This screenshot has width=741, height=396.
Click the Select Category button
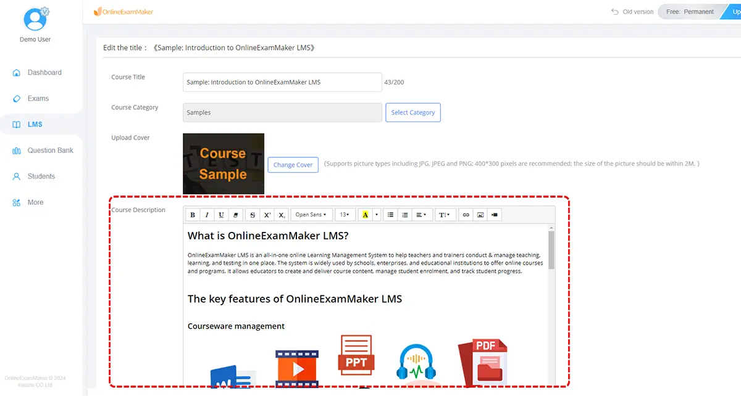tap(413, 112)
